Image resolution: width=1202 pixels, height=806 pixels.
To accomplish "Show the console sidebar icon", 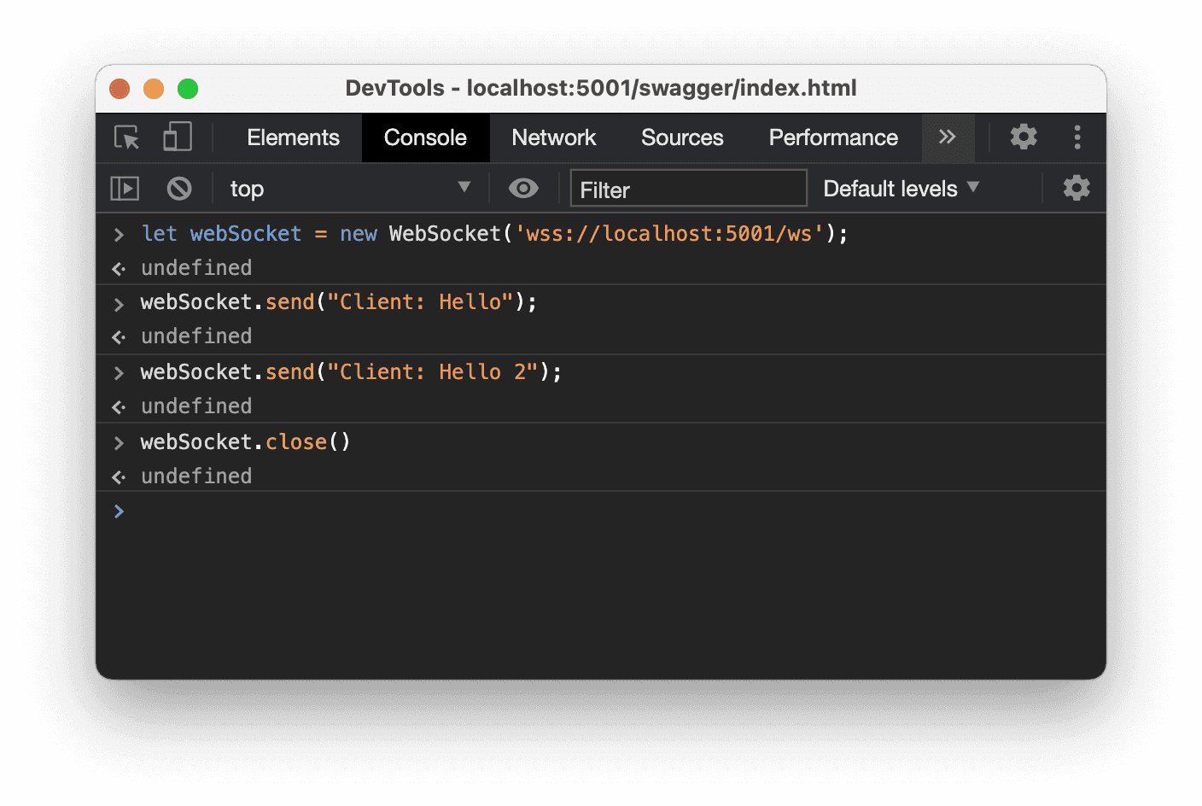I will (125, 189).
